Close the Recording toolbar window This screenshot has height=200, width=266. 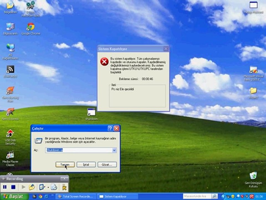64,179
